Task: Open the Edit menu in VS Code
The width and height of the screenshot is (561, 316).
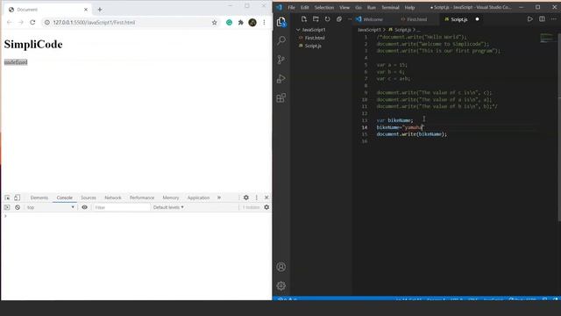Action: (x=304, y=8)
